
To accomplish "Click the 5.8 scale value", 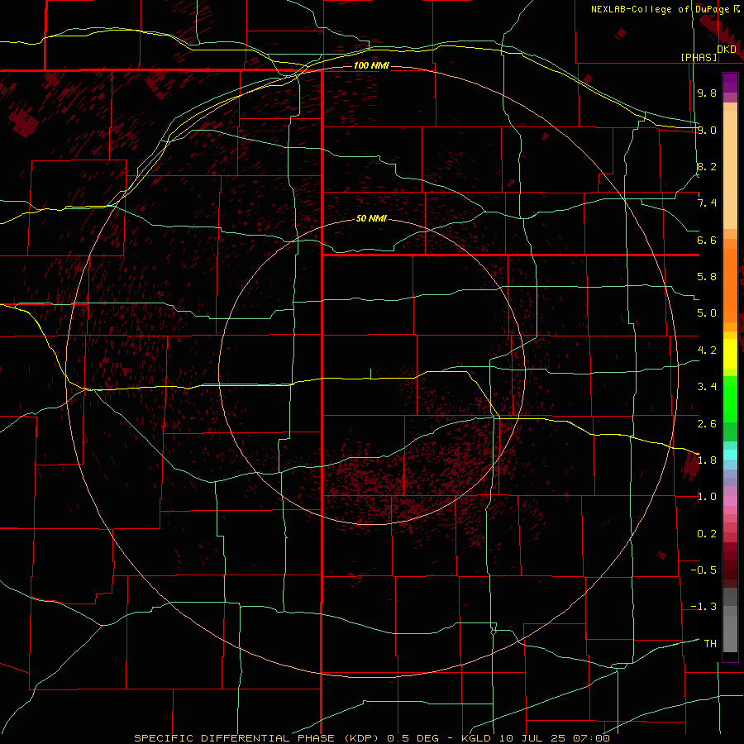I will pyautogui.click(x=707, y=277).
